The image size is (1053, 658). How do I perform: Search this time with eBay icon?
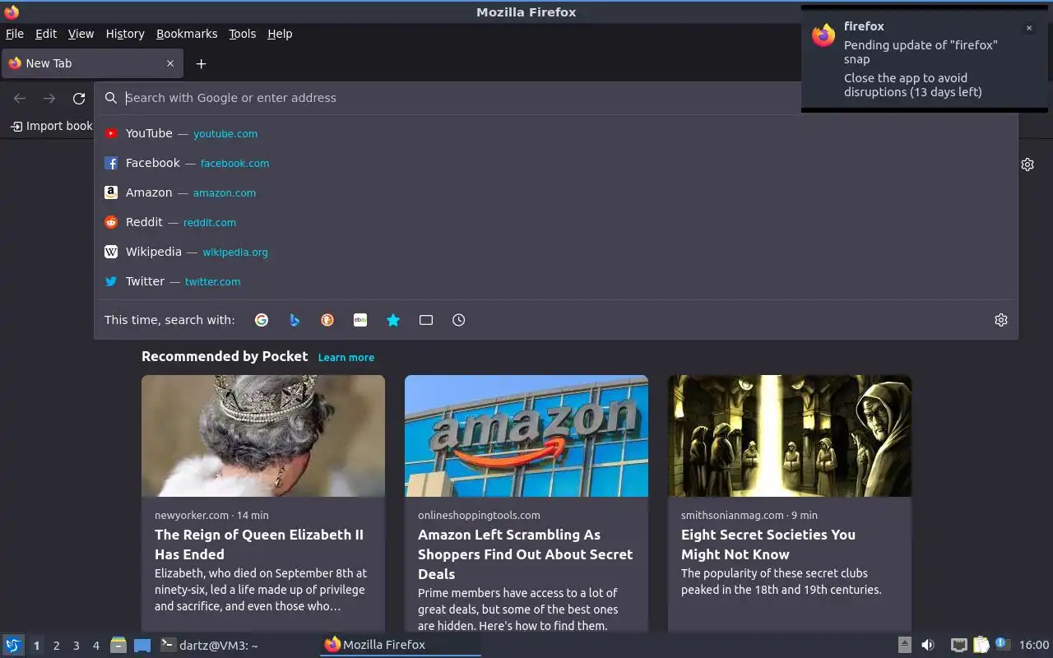(x=360, y=320)
